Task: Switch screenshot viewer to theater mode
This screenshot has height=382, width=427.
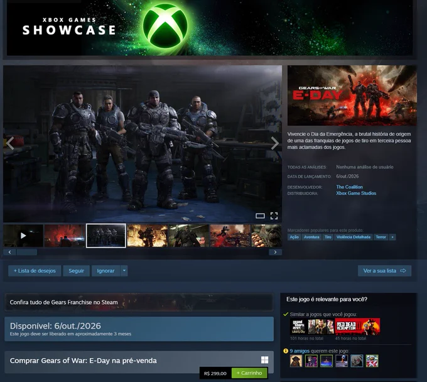Action: [260, 216]
